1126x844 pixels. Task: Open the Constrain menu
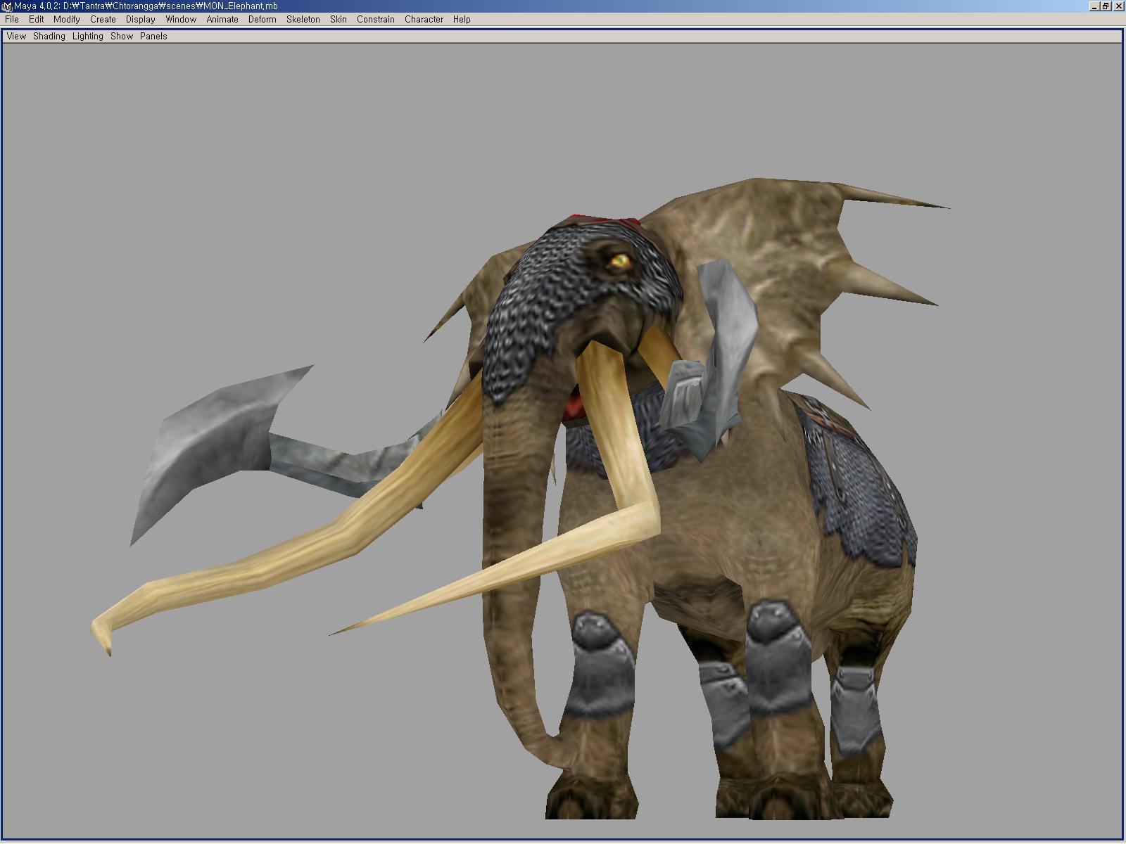point(375,19)
